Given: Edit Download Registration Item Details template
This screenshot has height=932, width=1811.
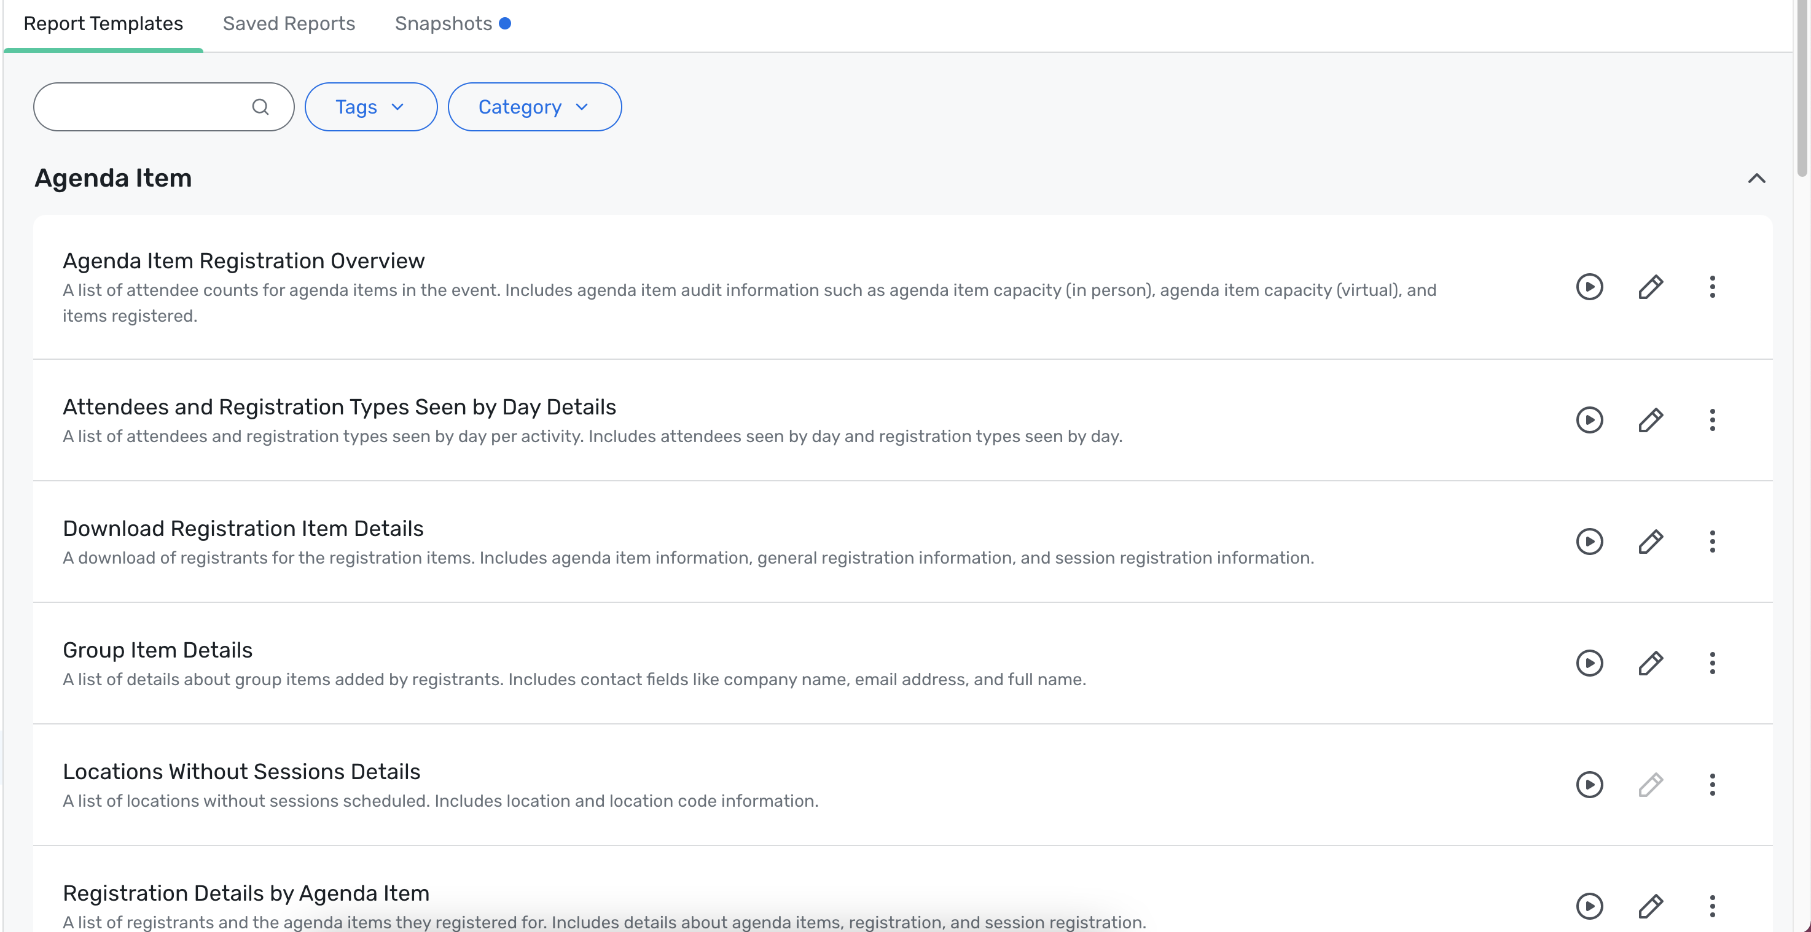Looking at the screenshot, I should pyautogui.click(x=1650, y=541).
